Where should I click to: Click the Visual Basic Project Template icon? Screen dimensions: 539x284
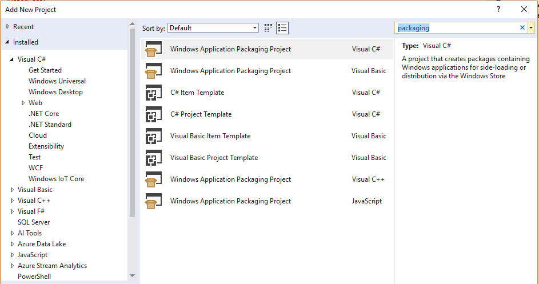(153, 158)
